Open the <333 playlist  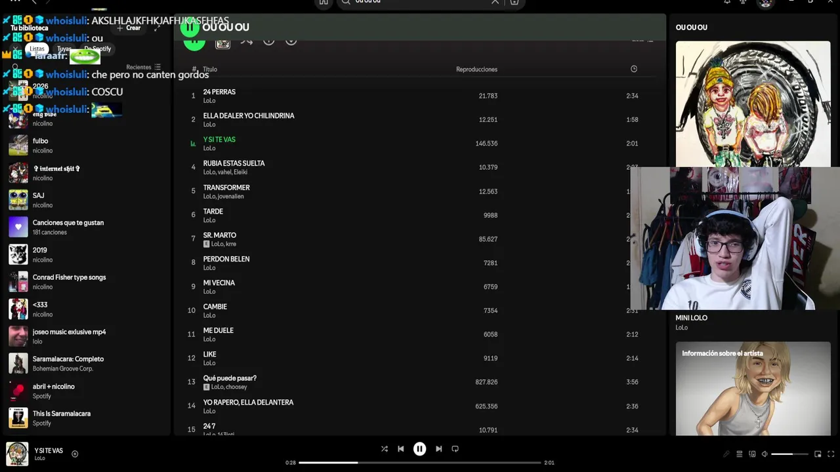click(x=85, y=309)
